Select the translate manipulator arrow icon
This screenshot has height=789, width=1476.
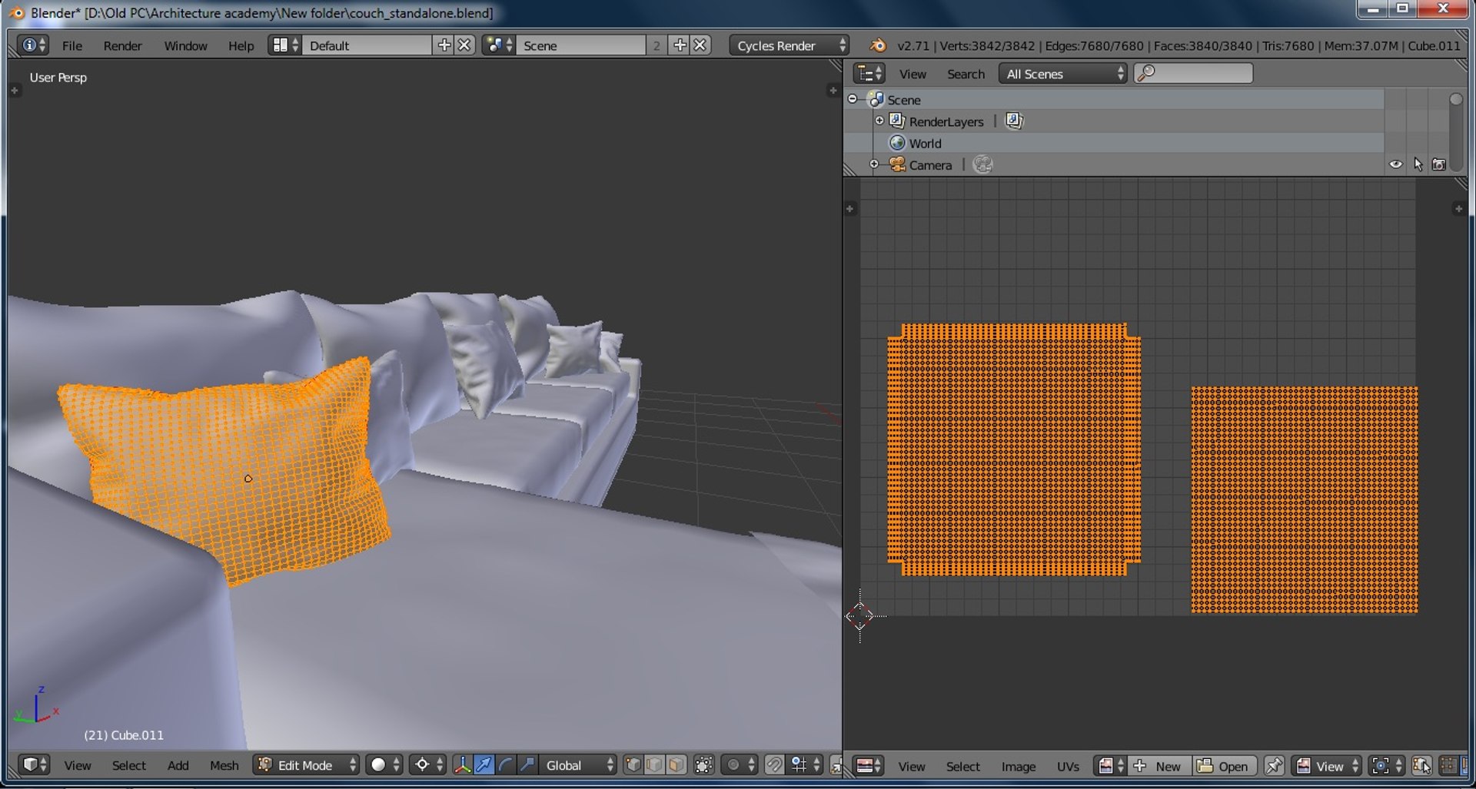tap(484, 765)
